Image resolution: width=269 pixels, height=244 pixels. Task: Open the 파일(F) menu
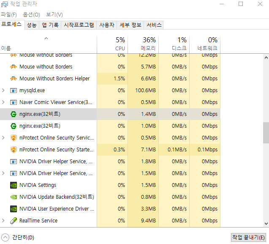9,15
